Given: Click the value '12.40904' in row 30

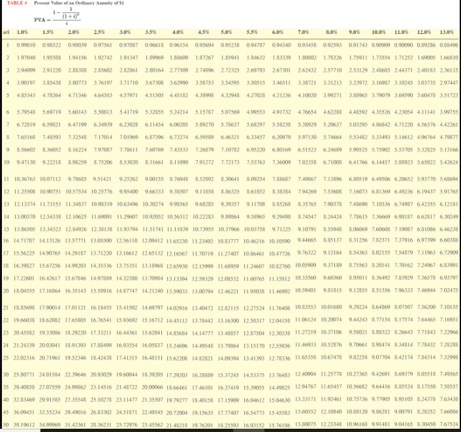Looking at the screenshot, I should 306,374.
